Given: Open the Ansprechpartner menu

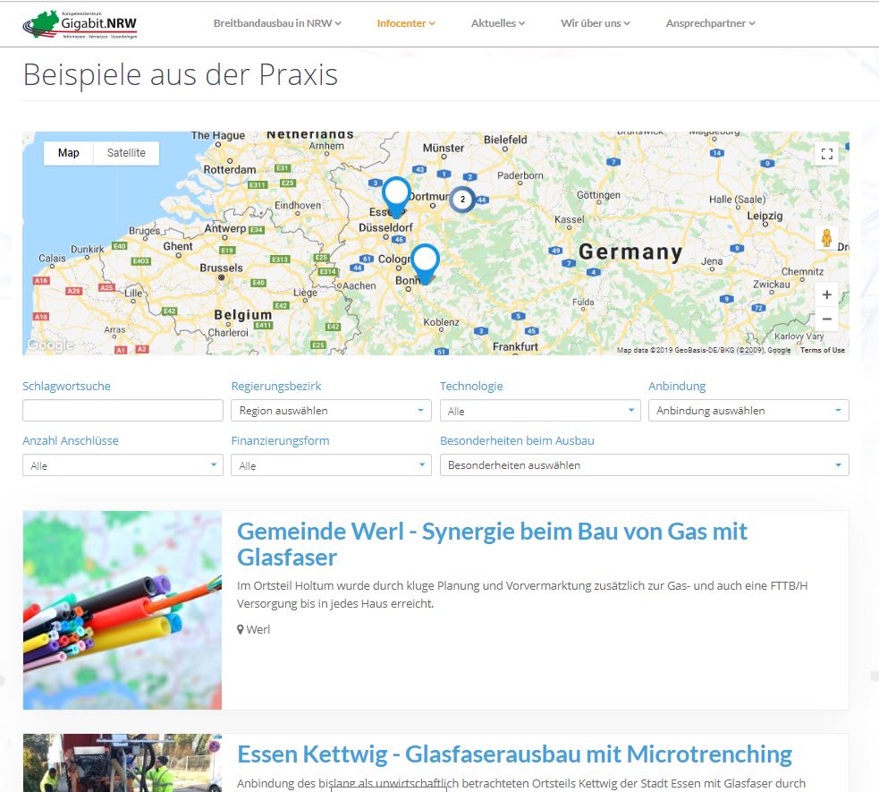Looking at the screenshot, I should pyautogui.click(x=710, y=23).
